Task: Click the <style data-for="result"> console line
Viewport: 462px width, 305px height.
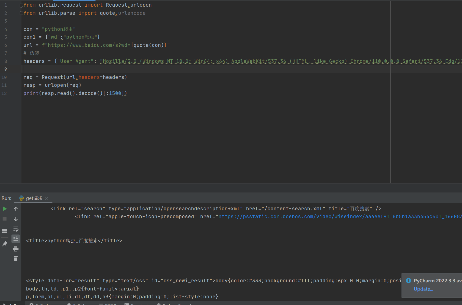Action: pyautogui.click(x=214, y=281)
